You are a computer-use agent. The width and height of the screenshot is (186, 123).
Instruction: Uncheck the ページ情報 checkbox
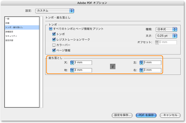click(x=54, y=50)
